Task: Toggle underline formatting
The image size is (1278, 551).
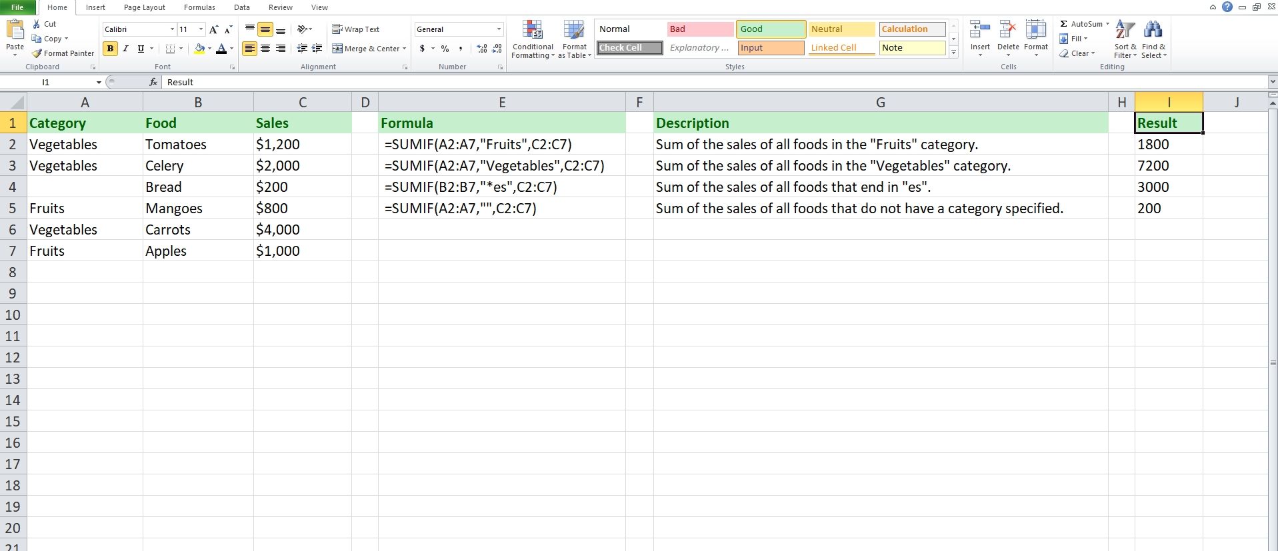Action: [x=141, y=49]
